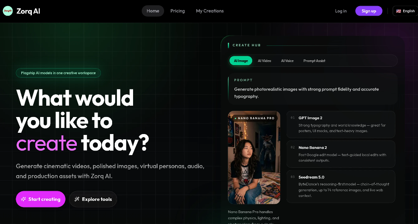The image size is (418, 224).
Task: Click the Nano Banana Pro label badge
Action: click(x=254, y=118)
